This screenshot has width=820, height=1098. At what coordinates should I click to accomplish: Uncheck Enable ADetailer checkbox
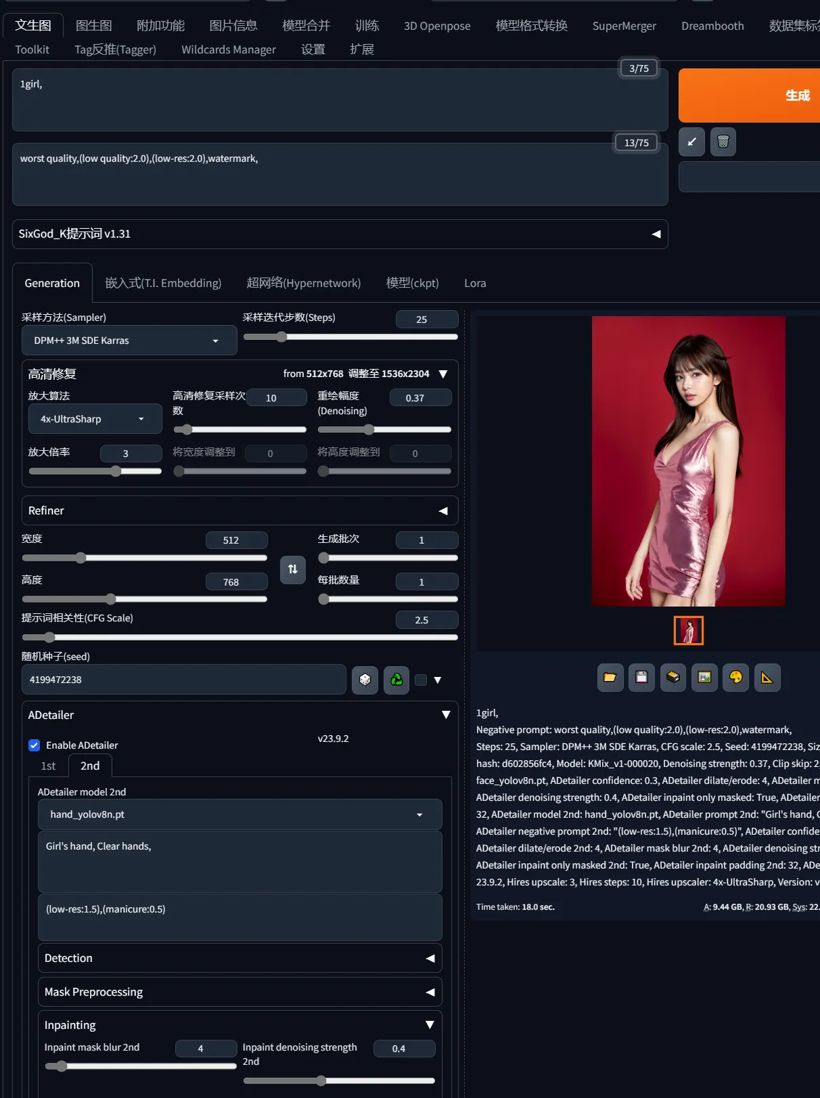(x=34, y=745)
